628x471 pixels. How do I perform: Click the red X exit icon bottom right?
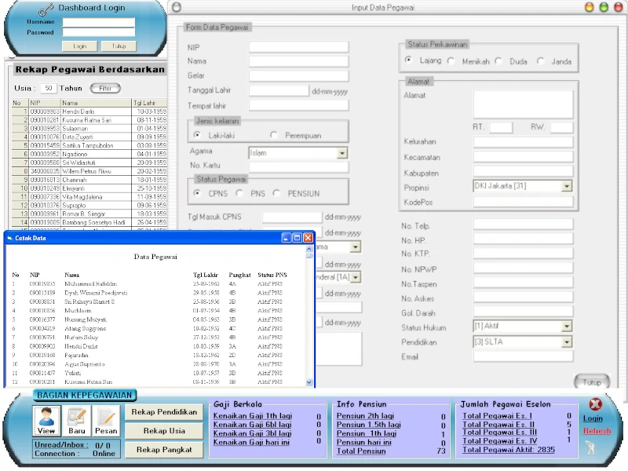tap(595, 403)
